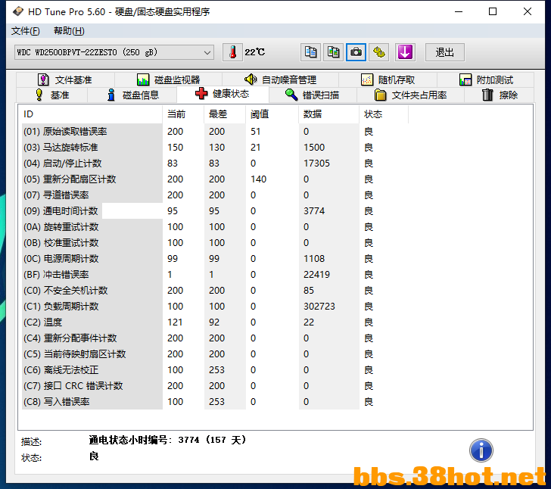The image size is (551, 489).
Task: Switch to the 基准 tab
Action: coord(52,95)
